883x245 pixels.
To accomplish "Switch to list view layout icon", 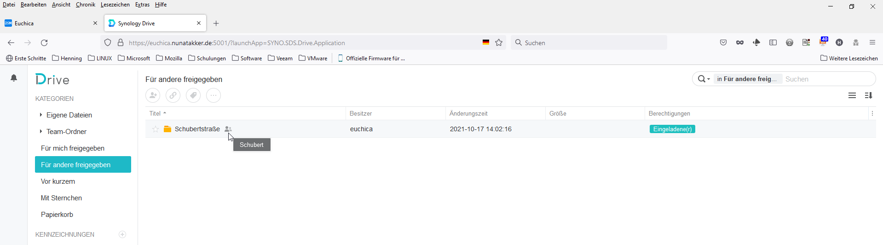I will click(852, 95).
